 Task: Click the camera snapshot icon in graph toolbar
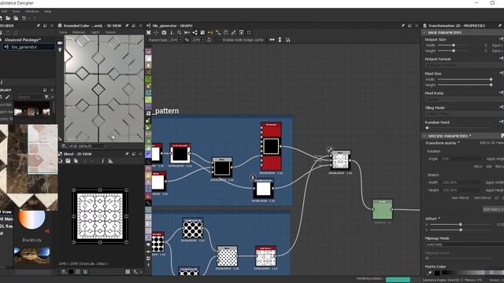click(164, 32)
